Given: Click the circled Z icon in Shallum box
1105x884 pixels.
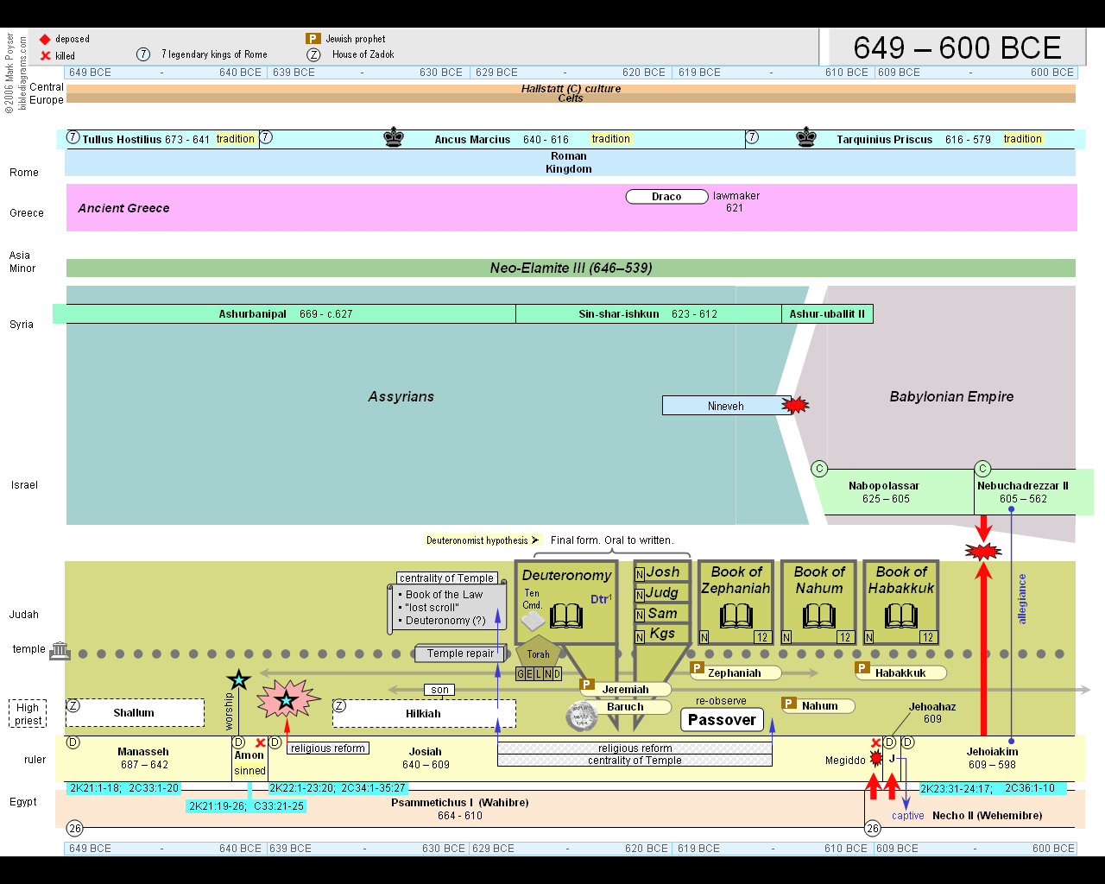Looking at the screenshot, I should pos(73,706).
